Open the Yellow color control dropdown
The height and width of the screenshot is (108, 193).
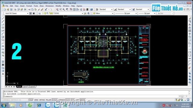tap(112, 13)
